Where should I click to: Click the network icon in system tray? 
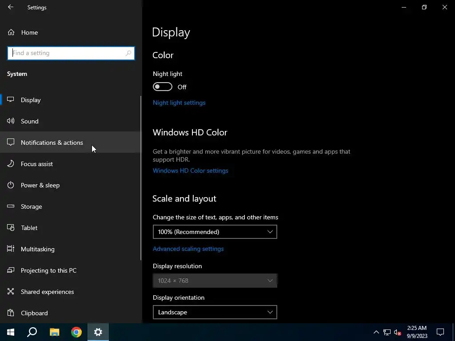click(387, 332)
